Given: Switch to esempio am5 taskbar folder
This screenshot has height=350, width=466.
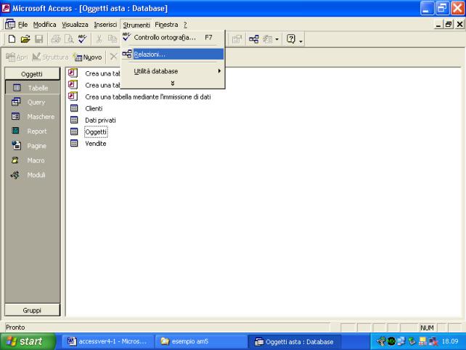Looking at the screenshot, I should tap(201, 341).
